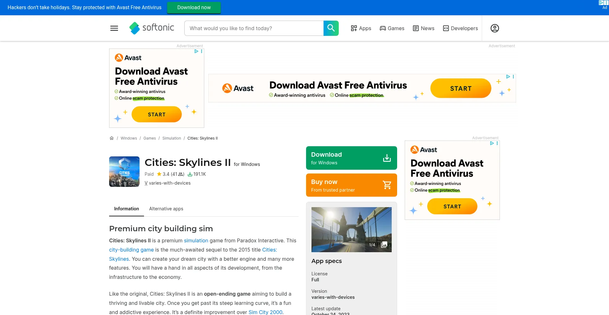The image size is (609, 315).
Task: Click the Cities: Skylines II app icon
Action: pos(124,172)
